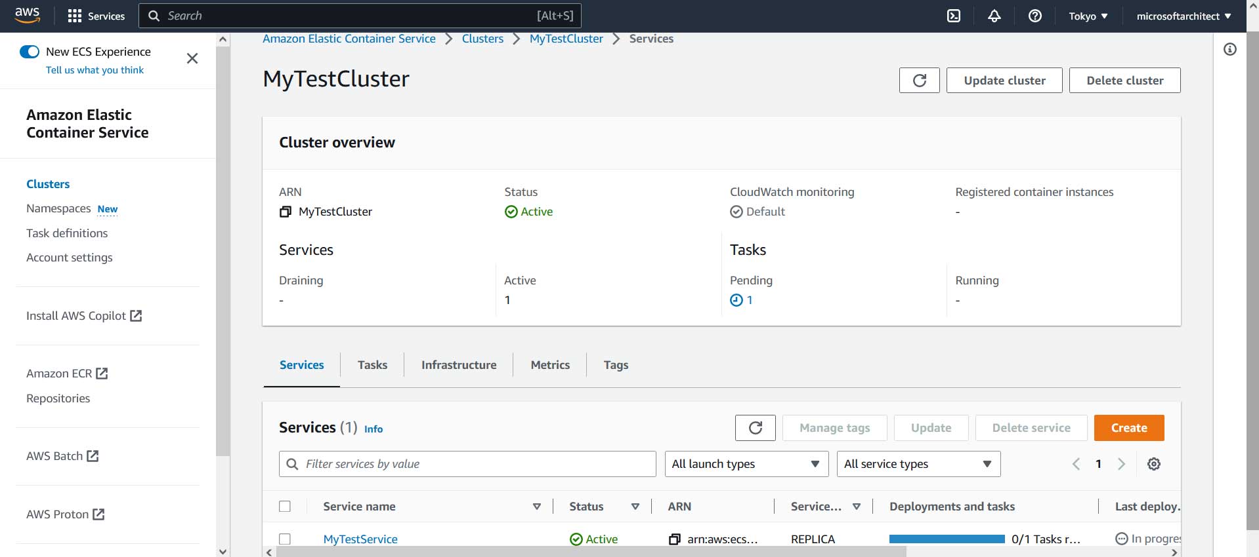This screenshot has width=1259, height=557.
Task: Open Amazon ECR external link
Action: [67, 374]
